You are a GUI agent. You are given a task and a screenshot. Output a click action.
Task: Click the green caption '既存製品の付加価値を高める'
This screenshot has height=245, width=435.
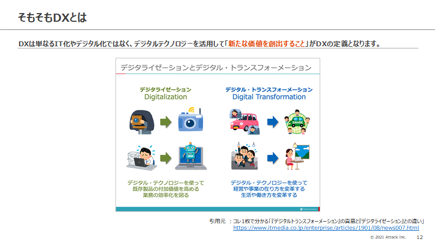tap(166, 189)
